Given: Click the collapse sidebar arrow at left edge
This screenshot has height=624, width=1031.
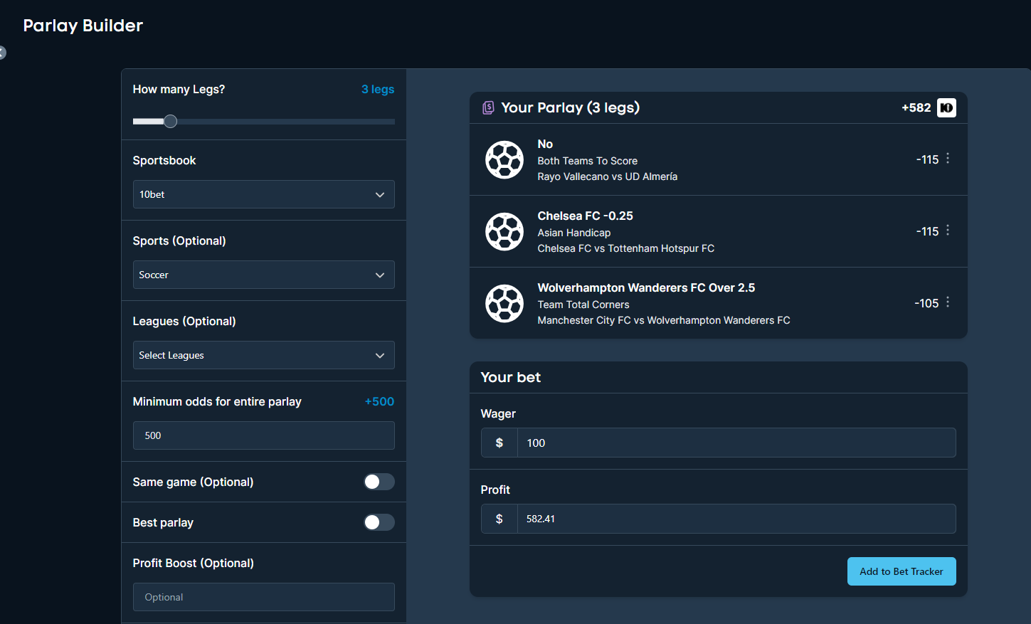Looking at the screenshot, I should (2, 53).
